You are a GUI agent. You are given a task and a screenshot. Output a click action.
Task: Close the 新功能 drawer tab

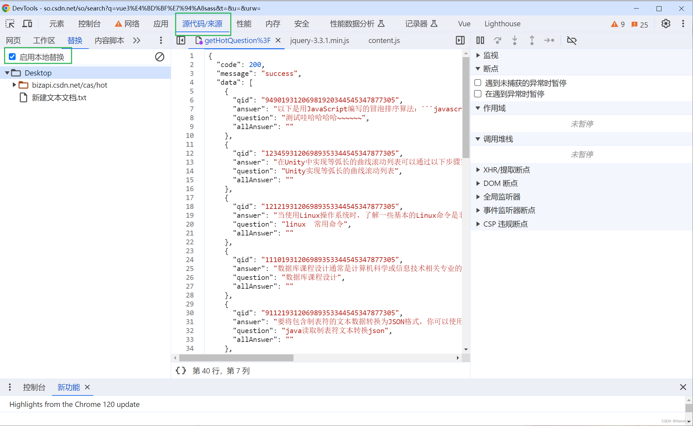click(87, 387)
